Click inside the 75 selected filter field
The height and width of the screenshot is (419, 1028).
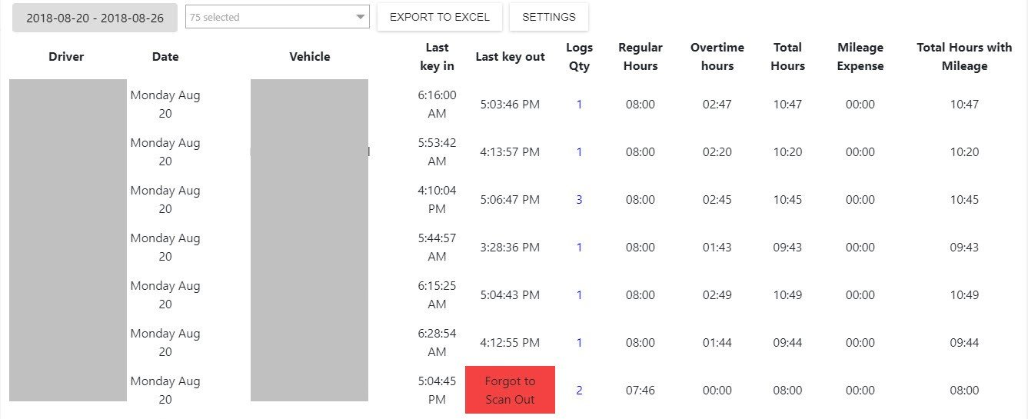pyautogui.click(x=277, y=17)
